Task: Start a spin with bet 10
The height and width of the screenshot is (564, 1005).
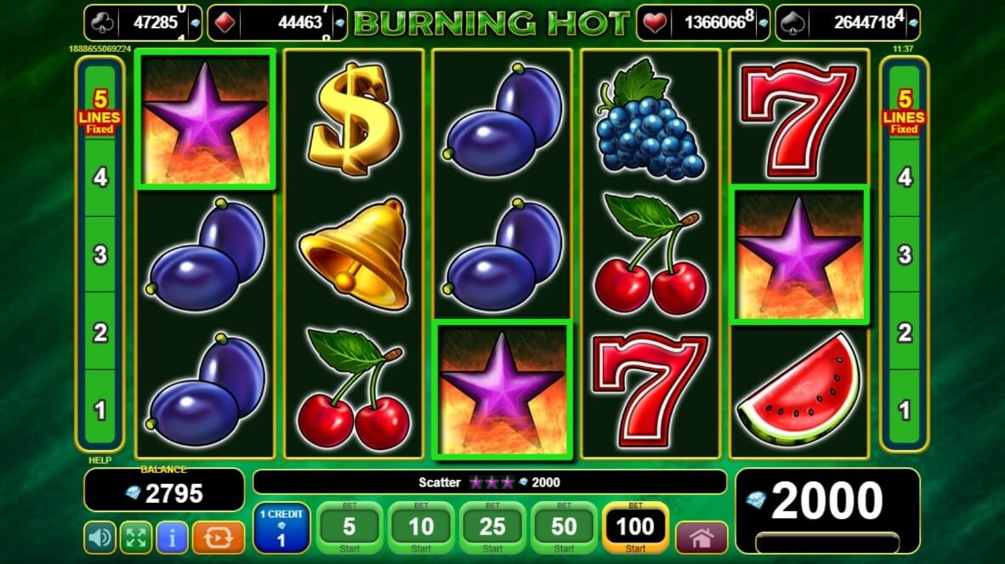Action: (x=421, y=528)
